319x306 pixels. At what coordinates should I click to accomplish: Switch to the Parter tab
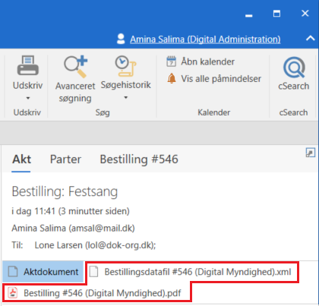coord(65,159)
